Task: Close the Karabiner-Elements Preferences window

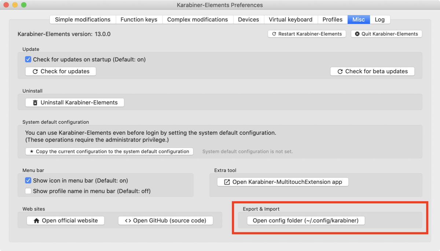Action: (6, 5)
